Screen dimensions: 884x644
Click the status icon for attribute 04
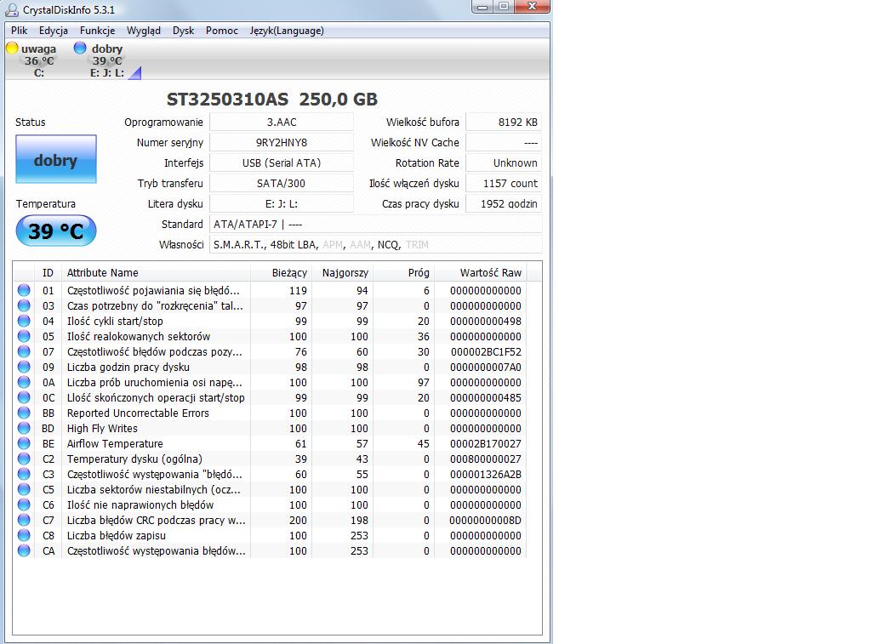point(24,321)
